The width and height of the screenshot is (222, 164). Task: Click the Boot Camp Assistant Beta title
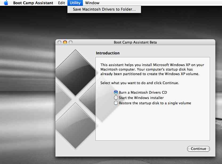coord(135,42)
